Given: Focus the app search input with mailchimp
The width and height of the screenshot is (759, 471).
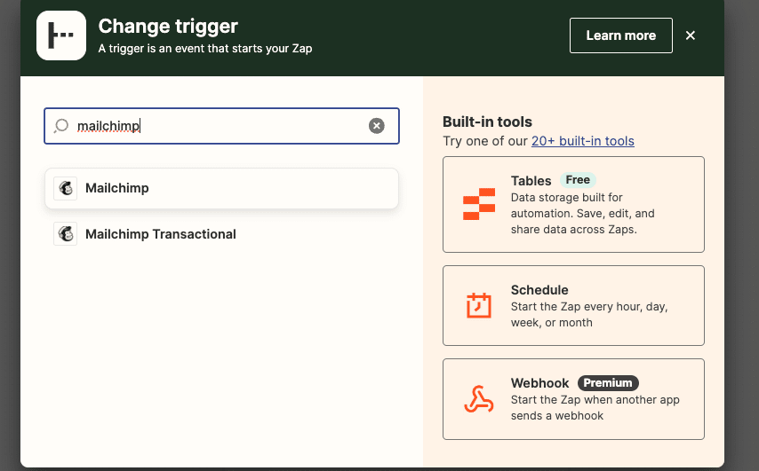Looking at the screenshot, I should [x=221, y=126].
